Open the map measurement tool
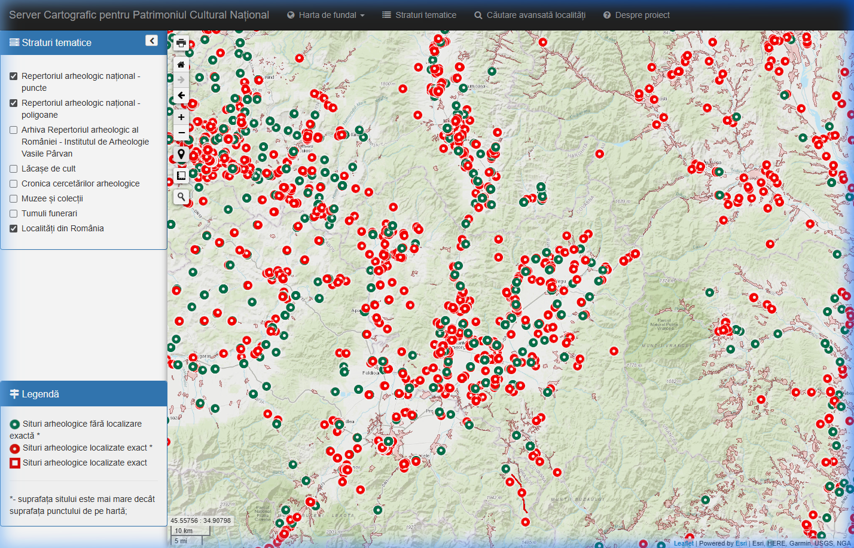 181,175
